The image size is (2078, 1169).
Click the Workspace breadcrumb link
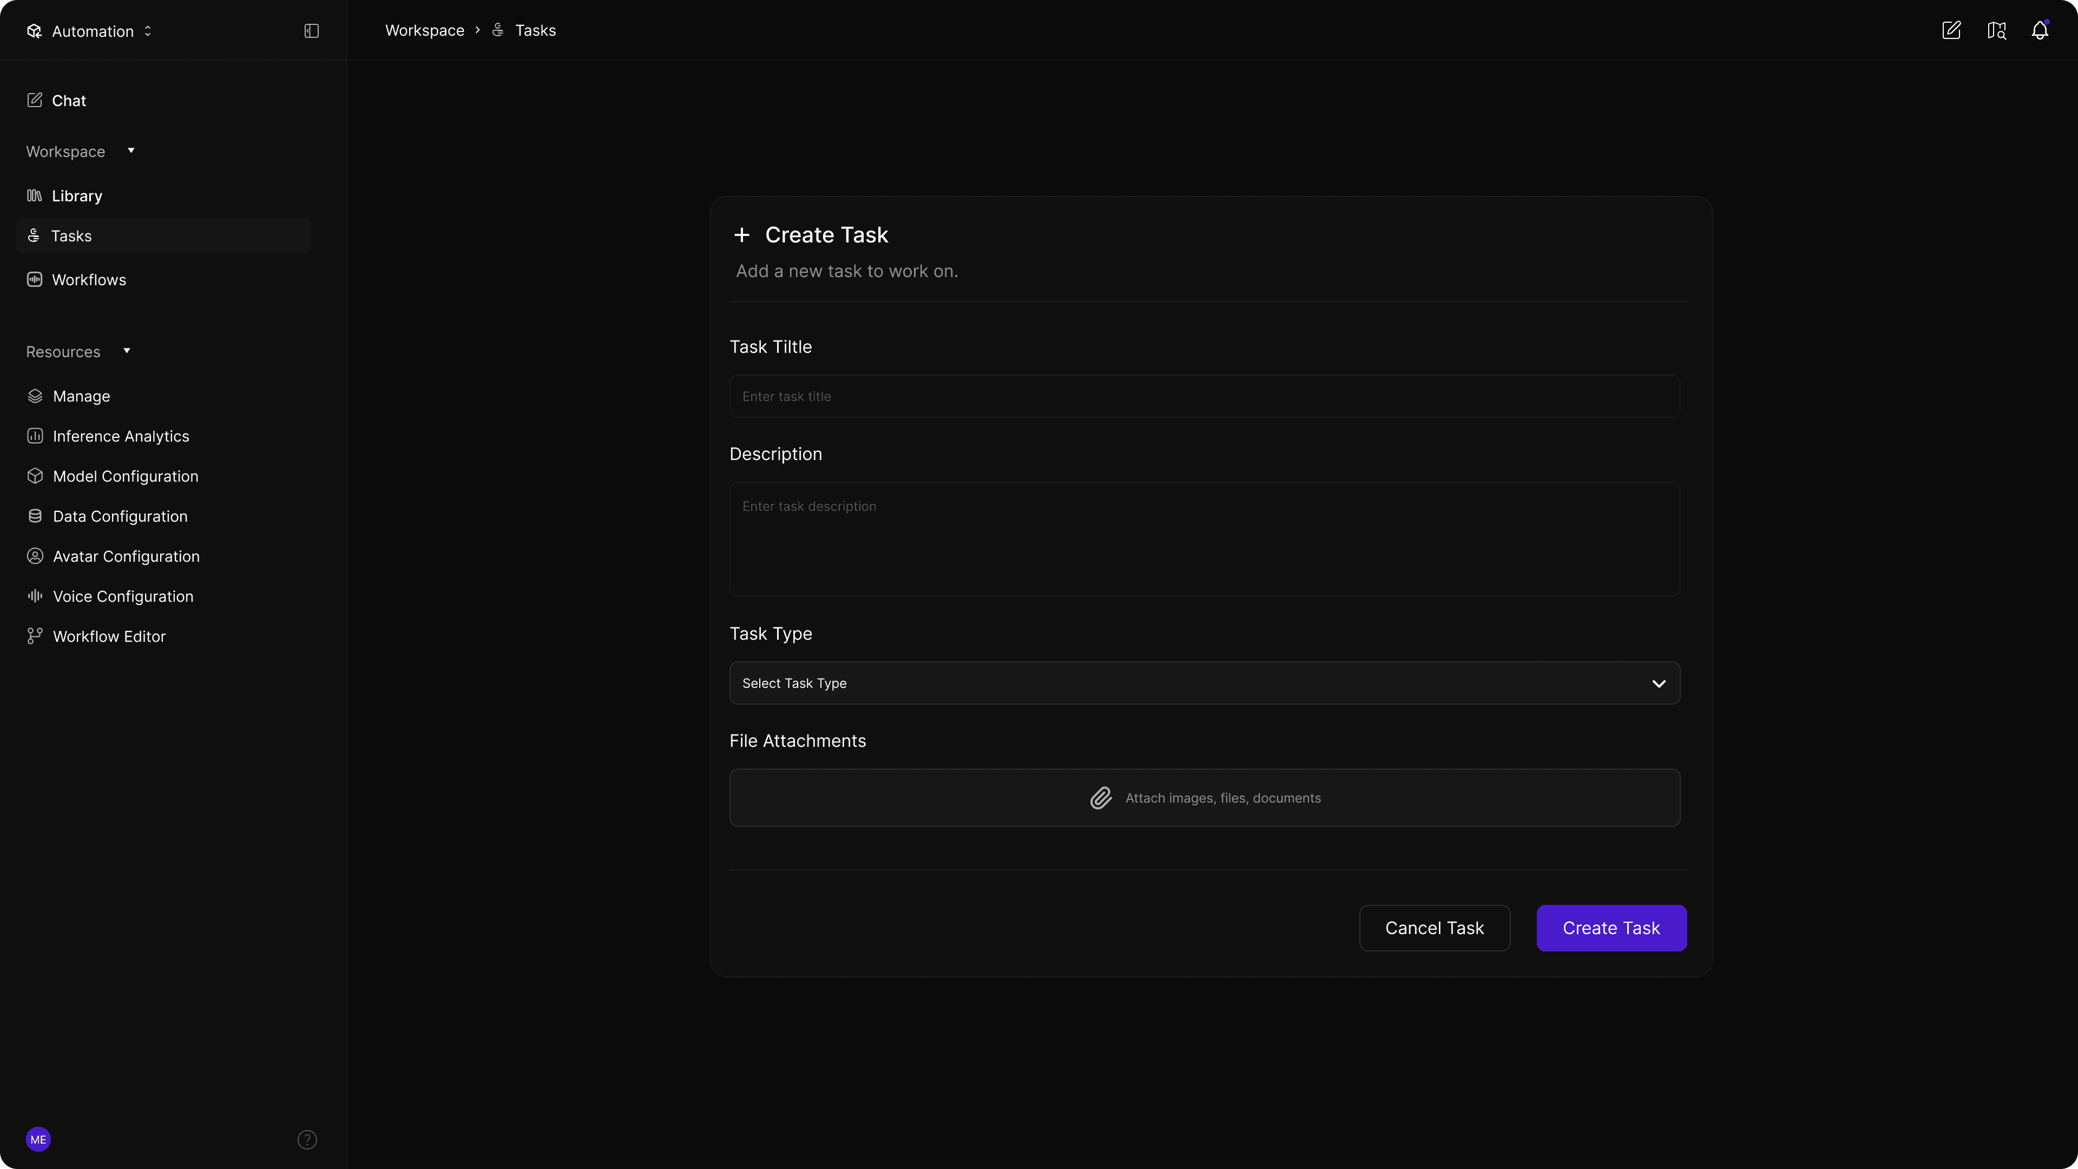click(x=424, y=31)
